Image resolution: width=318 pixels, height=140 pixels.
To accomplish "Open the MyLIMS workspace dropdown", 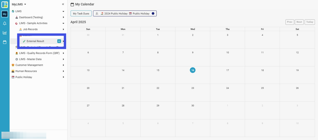I will 19,4.
